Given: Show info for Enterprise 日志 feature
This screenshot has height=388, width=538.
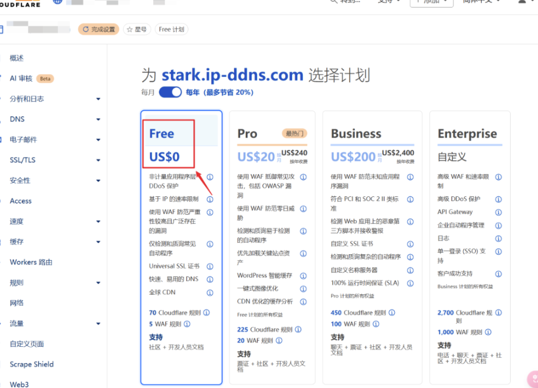Looking at the screenshot, I should pyautogui.click(x=499, y=239).
